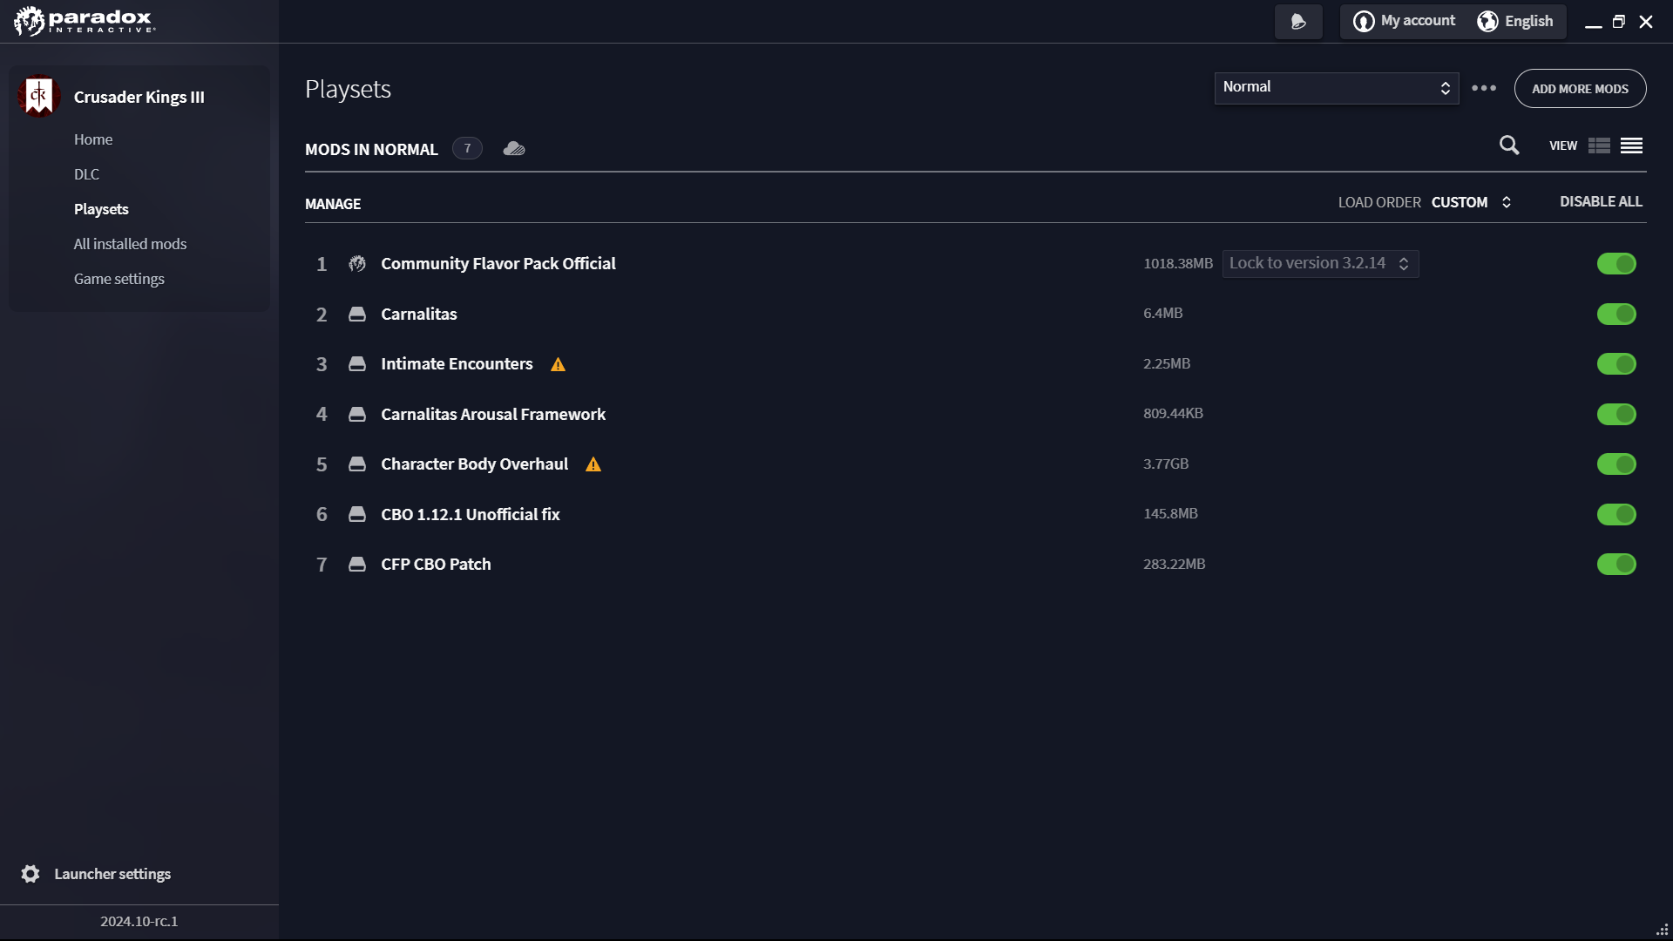Image resolution: width=1673 pixels, height=941 pixels.
Task: Open Lock to version 3.2.14 dropdown
Action: coord(1320,263)
